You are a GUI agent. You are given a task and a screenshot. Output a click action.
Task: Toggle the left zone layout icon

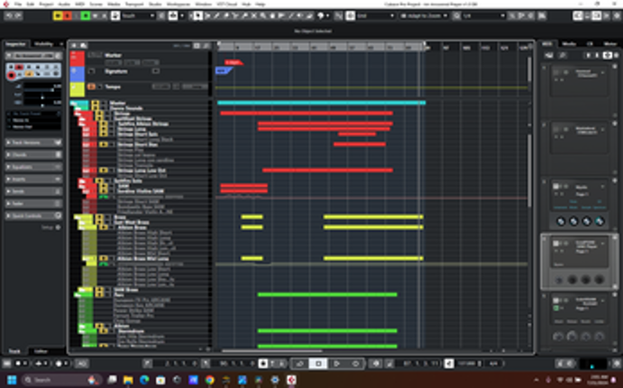[x=578, y=16]
